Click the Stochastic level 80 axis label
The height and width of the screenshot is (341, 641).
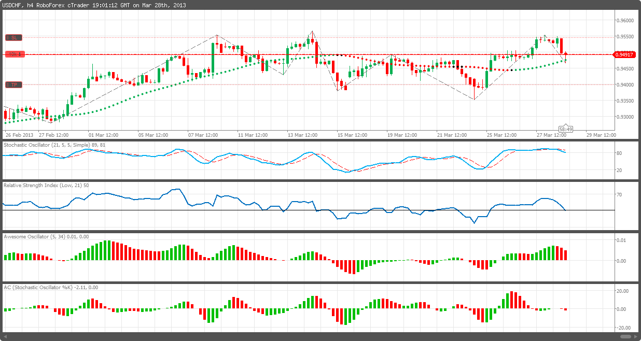(x=619, y=153)
